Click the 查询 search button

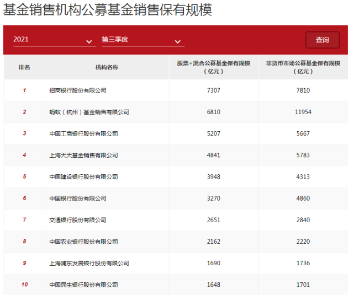[x=322, y=40]
